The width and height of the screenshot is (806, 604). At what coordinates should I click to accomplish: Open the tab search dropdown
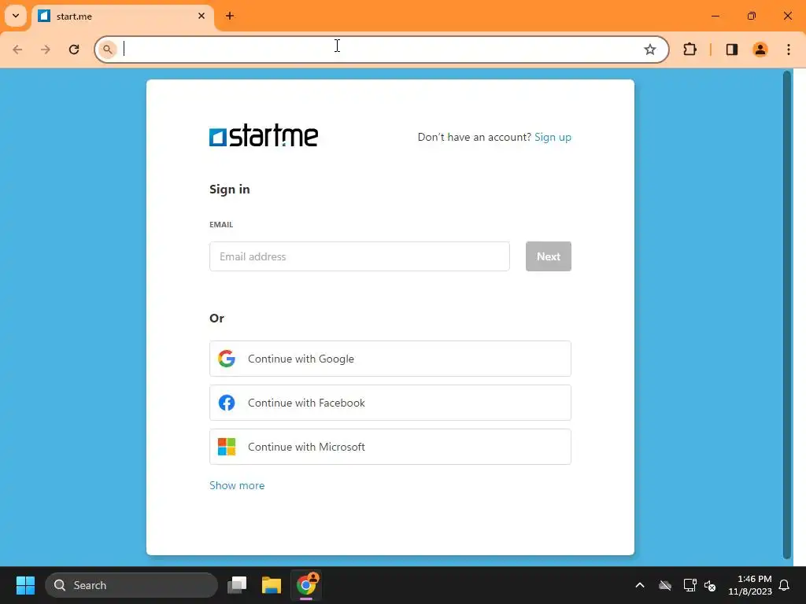coord(16,16)
